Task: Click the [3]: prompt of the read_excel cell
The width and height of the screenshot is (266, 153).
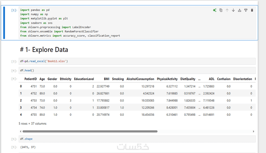Action: (14, 62)
